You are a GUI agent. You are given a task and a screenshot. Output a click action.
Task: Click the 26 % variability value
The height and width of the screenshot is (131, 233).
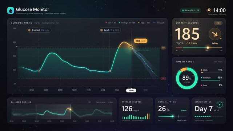coord(164,109)
